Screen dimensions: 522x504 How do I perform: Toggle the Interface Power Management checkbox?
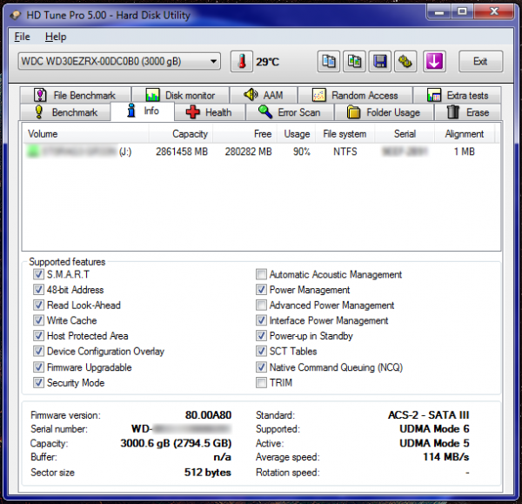tap(261, 320)
